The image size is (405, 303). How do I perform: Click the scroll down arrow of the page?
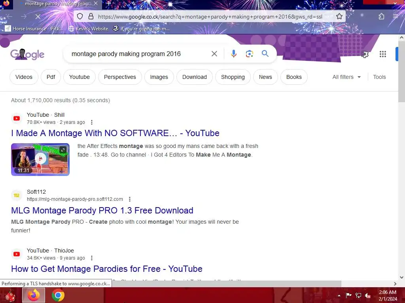(401, 277)
